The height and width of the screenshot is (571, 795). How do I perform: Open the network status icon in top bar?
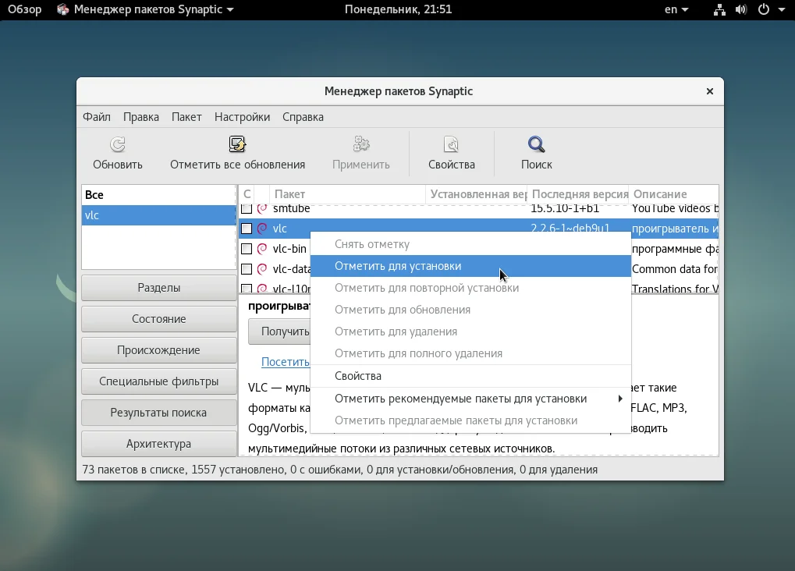pos(719,9)
